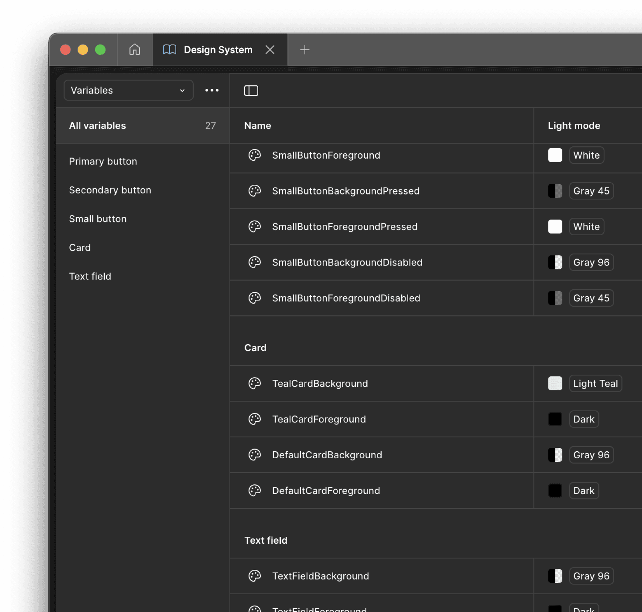Image resolution: width=642 pixels, height=612 pixels.
Task: Click Light Teal alias chip
Action: pos(595,383)
